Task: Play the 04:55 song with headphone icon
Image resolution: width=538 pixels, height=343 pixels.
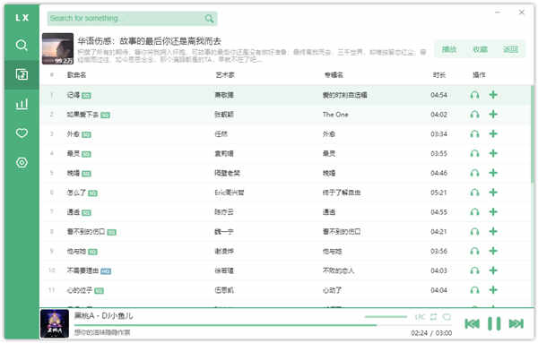Action: (x=474, y=212)
